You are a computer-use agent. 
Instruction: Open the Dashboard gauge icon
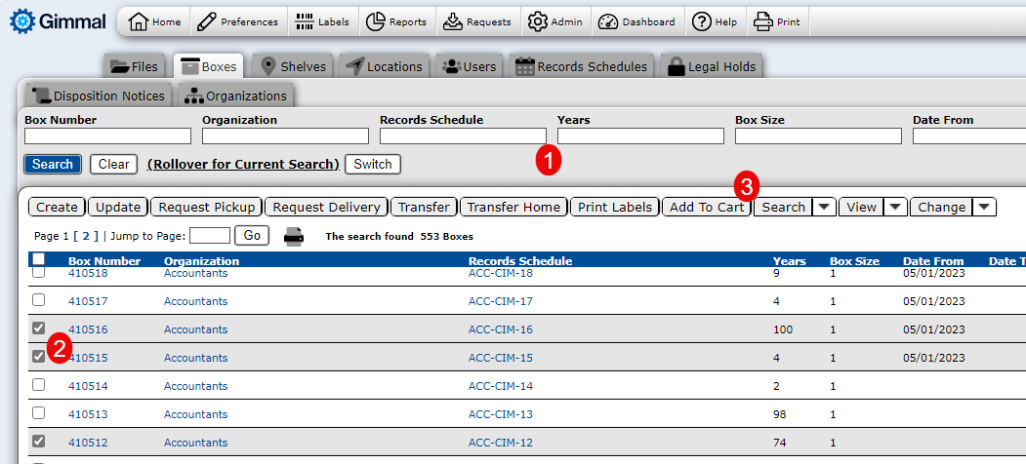tap(607, 21)
